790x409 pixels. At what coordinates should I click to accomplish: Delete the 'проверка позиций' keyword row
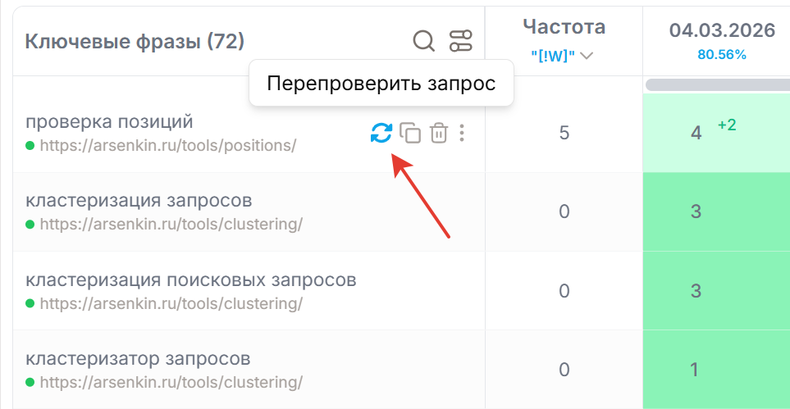439,133
